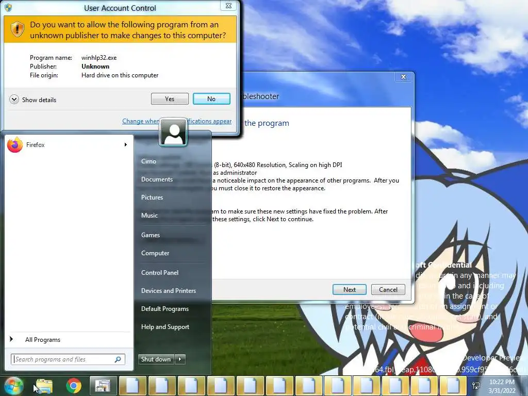
Task: Open Control Panel from the Start menu
Action: (160, 273)
